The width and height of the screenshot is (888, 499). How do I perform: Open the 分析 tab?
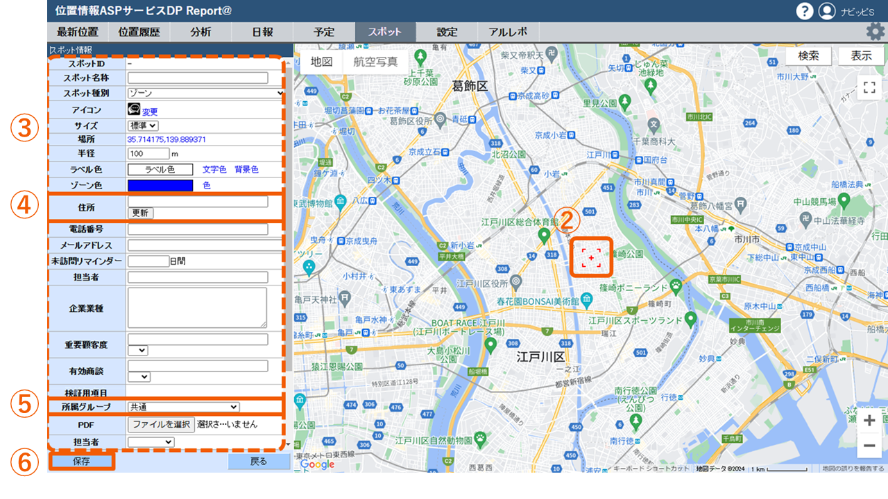click(200, 32)
